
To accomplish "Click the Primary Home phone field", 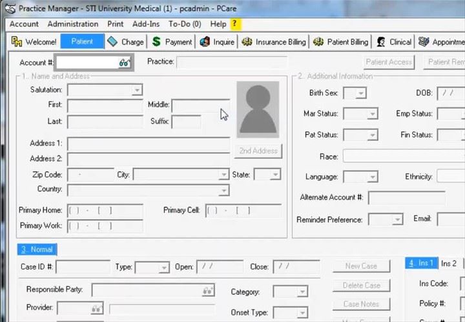I will [105, 211].
